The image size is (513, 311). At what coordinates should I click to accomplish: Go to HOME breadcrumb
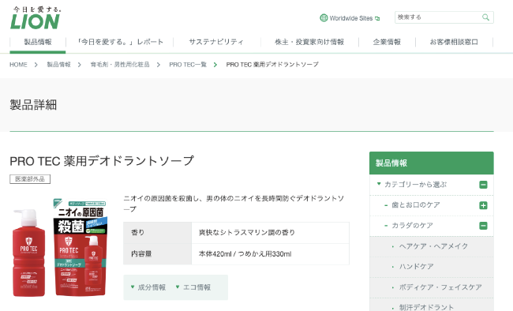click(18, 65)
